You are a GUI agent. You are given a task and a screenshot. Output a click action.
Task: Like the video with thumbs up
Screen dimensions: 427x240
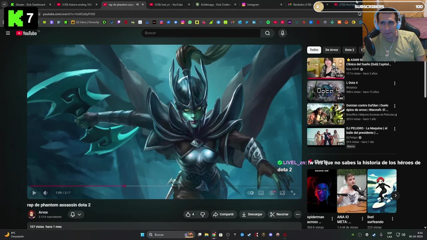190,214
